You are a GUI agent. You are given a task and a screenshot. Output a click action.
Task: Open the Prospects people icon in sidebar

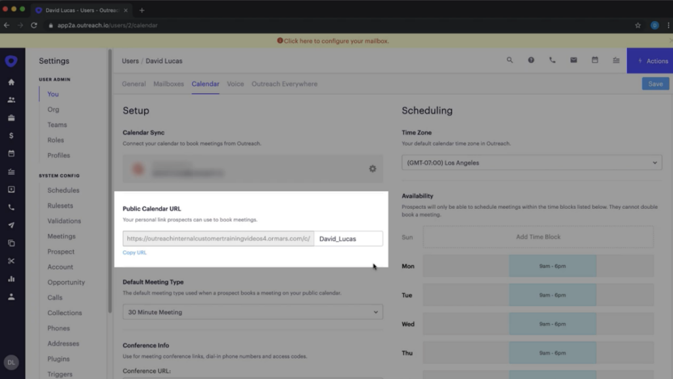coord(11,100)
